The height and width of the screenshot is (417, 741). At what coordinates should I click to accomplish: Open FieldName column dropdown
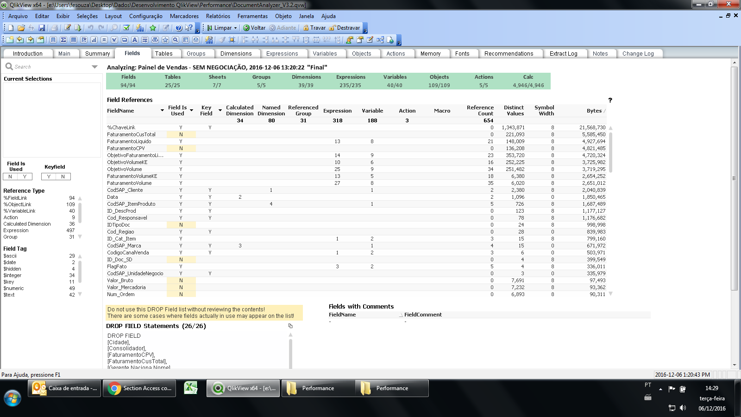[x=162, y=110]
